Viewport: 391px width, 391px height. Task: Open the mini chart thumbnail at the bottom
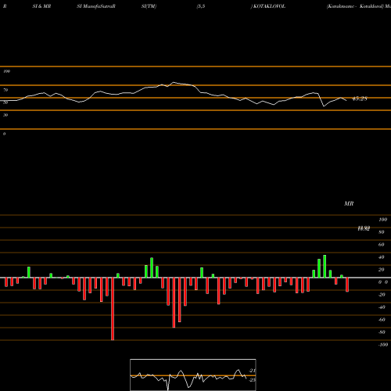(193, 375)
